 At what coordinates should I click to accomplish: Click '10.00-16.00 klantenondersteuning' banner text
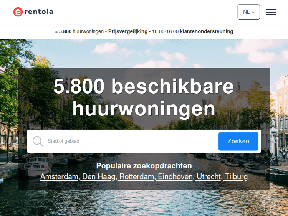pyautogui.click(x=192, y=31)
